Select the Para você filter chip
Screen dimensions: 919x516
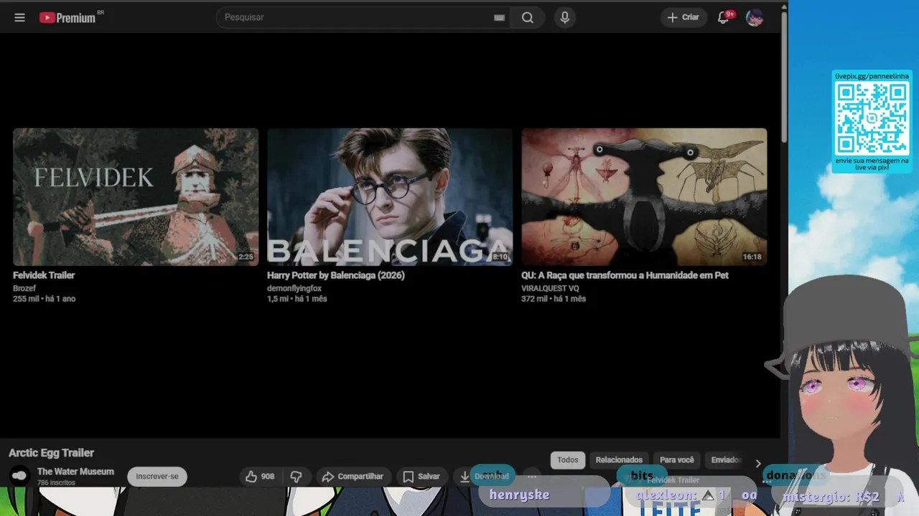click(x=677, y=460)
